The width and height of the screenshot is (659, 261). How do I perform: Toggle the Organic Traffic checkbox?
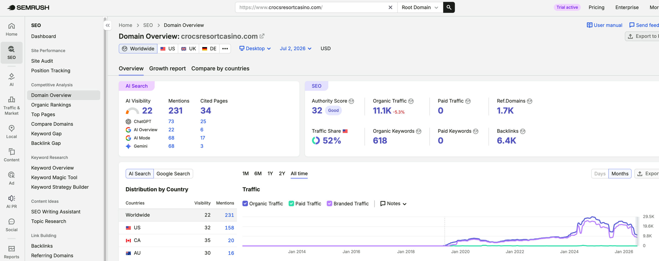(x=245, y=204)
